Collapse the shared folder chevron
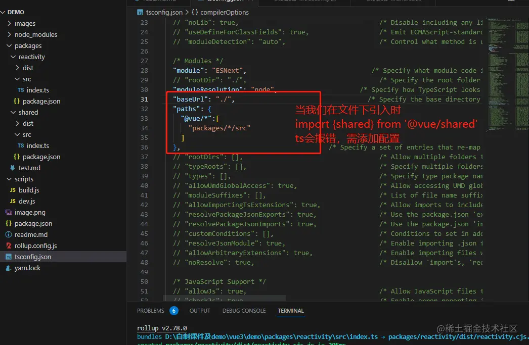529x345 pixels. (13, 112)
